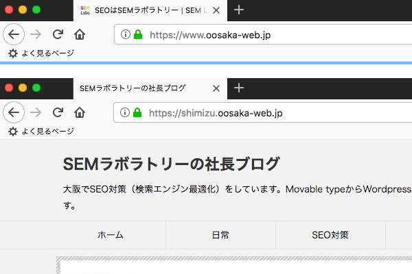Show site info for shimizu.oosaka-web.jp

tap(125, 112)
